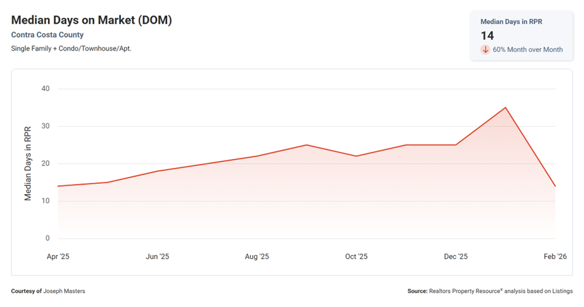This screenshot has height=307, width=584.
Task: Click the Contra Costa County subtitle
Action: [47, 35]
